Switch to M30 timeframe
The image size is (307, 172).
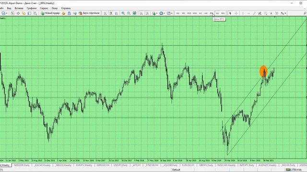pos(195,13)
